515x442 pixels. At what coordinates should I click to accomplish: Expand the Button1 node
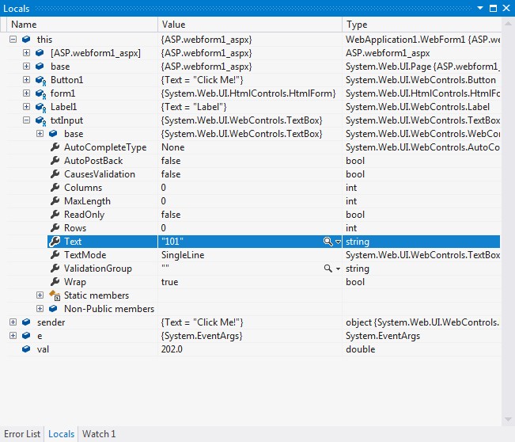[26, 80]
